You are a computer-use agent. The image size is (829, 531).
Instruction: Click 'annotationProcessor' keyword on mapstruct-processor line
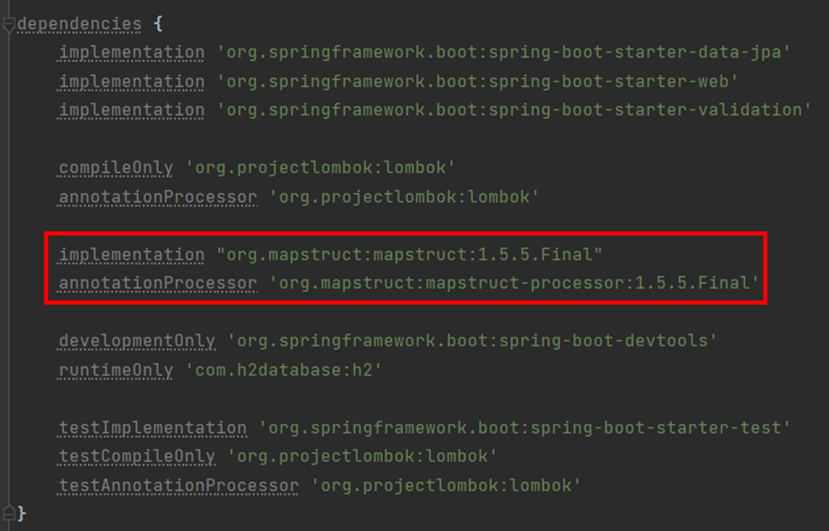click(x=158, y=284)
